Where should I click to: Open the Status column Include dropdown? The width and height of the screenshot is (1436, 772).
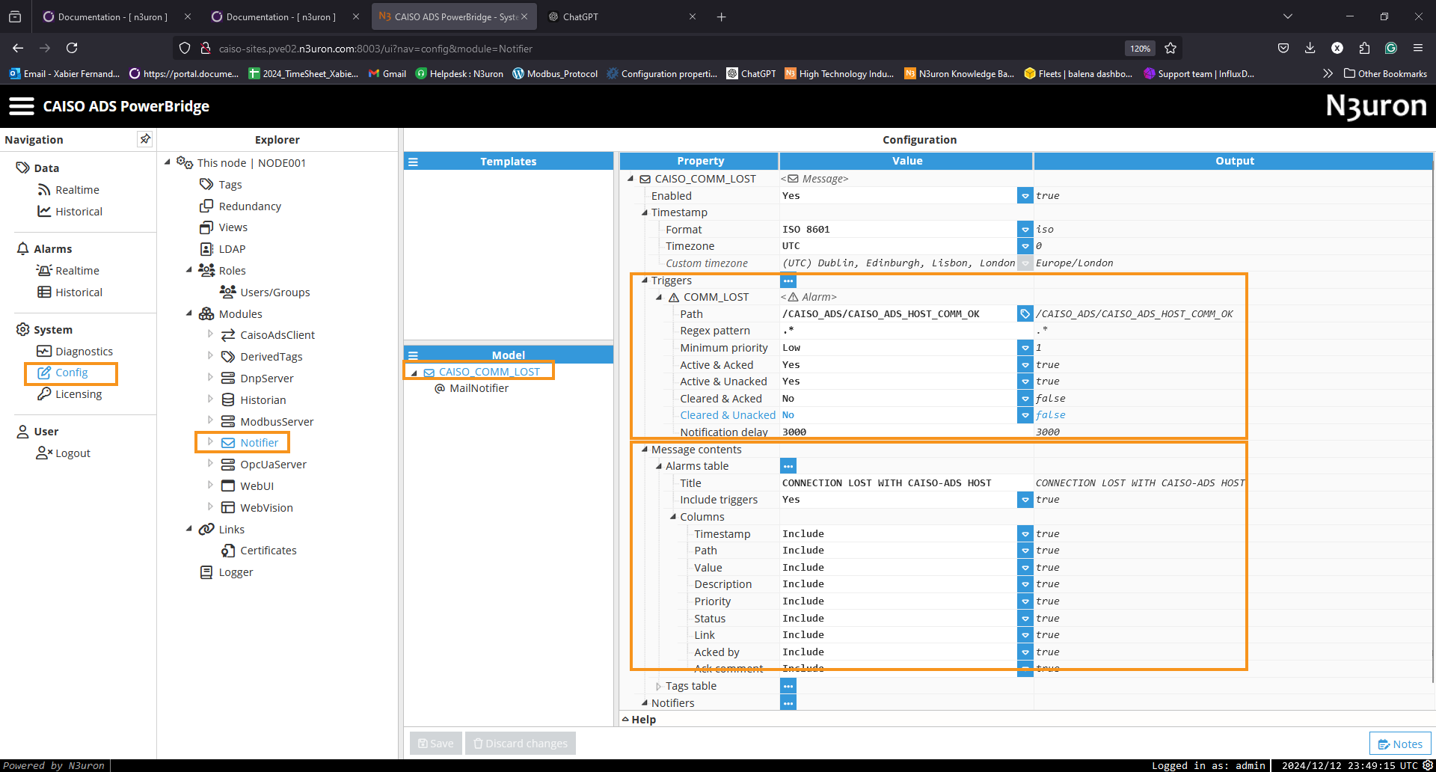pyautogui.click(x=1025, y=619)
